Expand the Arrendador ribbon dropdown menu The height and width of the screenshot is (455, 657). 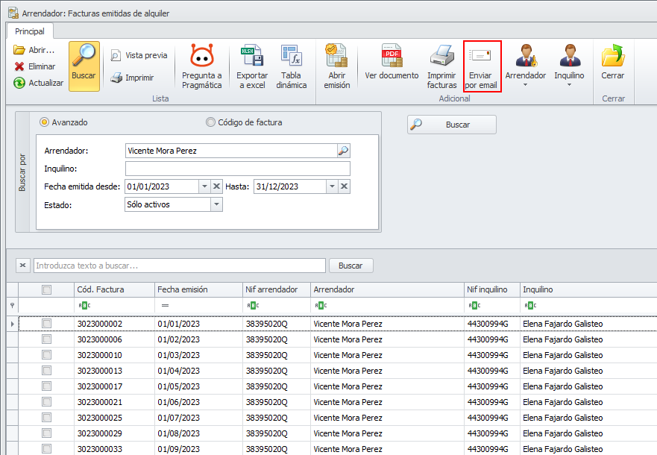pos(525,84)
